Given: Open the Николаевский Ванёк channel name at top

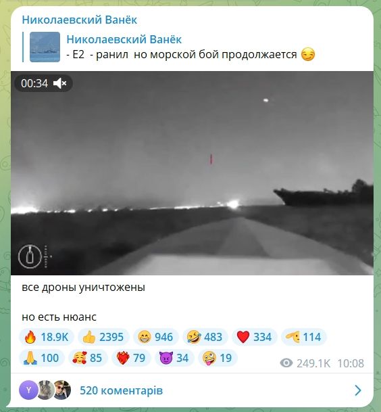Looking at the screenshot, I should click(79, 20).
